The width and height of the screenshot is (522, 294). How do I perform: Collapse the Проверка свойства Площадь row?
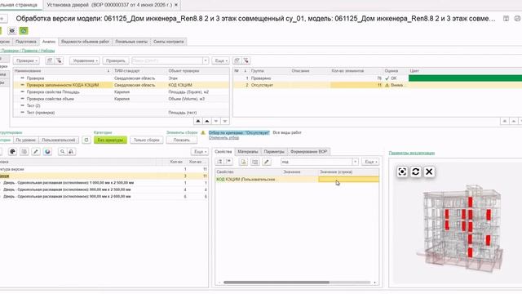pyautogui.click(x=22, y=91)
